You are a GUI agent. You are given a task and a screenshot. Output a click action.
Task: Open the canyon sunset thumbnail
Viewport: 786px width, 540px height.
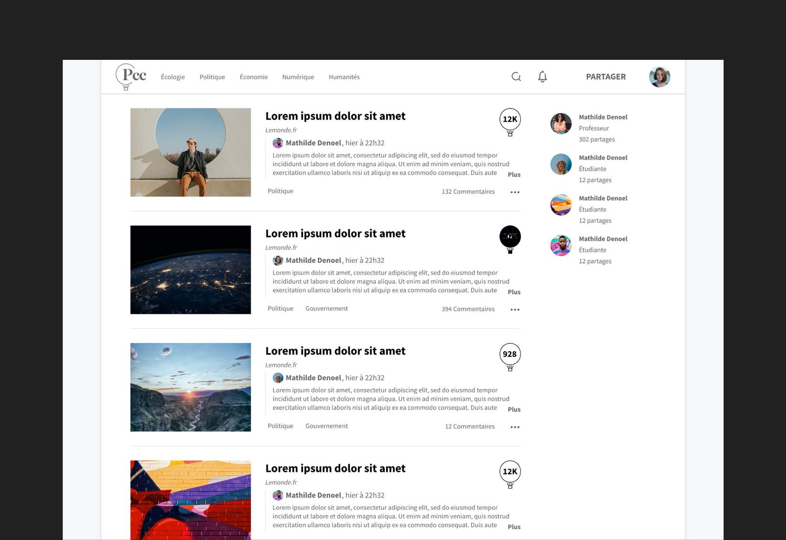190,387
